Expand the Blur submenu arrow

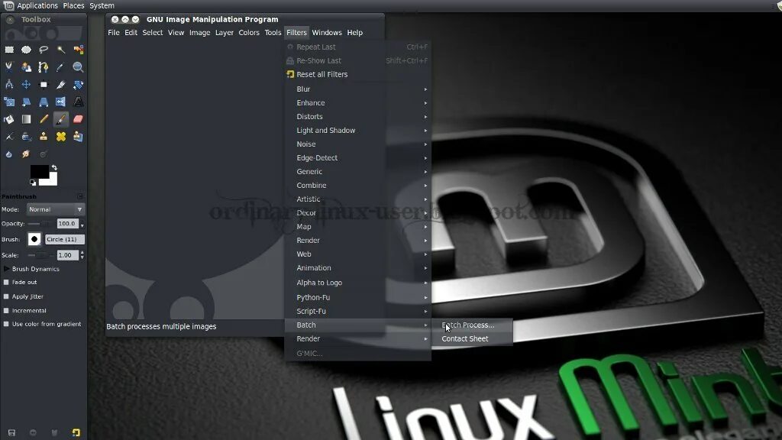(425, 89)
